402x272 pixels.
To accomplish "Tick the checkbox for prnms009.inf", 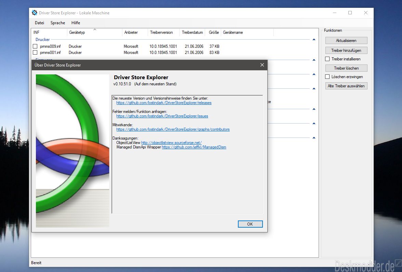I will tap(35, 46).
